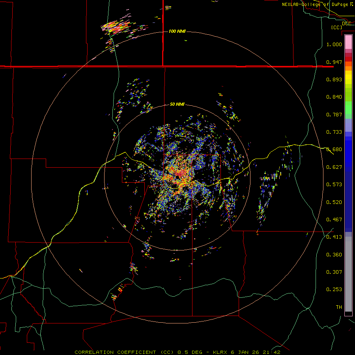Pick the lavender segment of color bar

tap(348, 125)
